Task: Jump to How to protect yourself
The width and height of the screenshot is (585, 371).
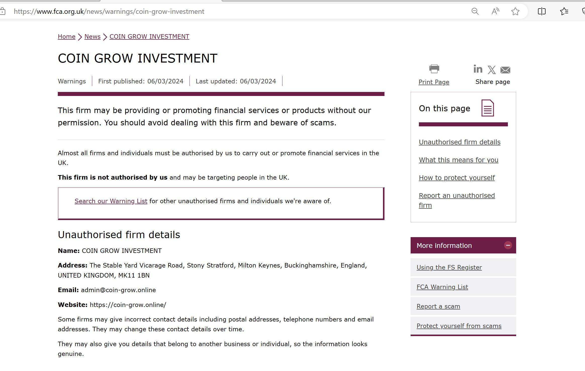Action: (457, 178)
